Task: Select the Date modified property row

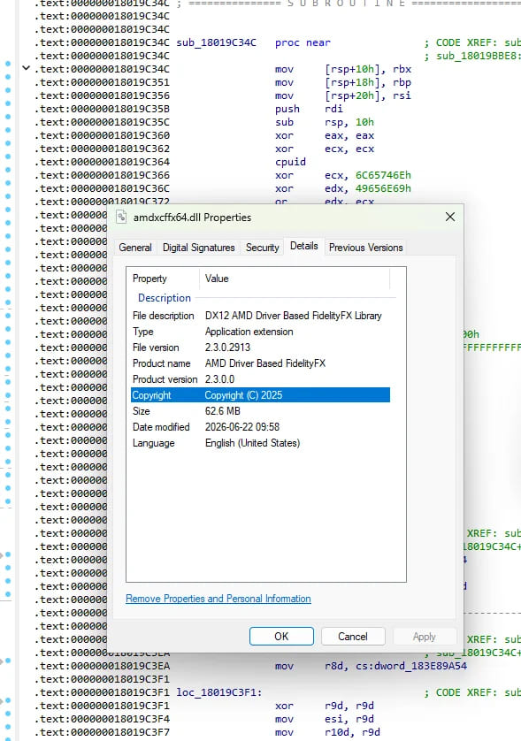Action: [260, 427]
